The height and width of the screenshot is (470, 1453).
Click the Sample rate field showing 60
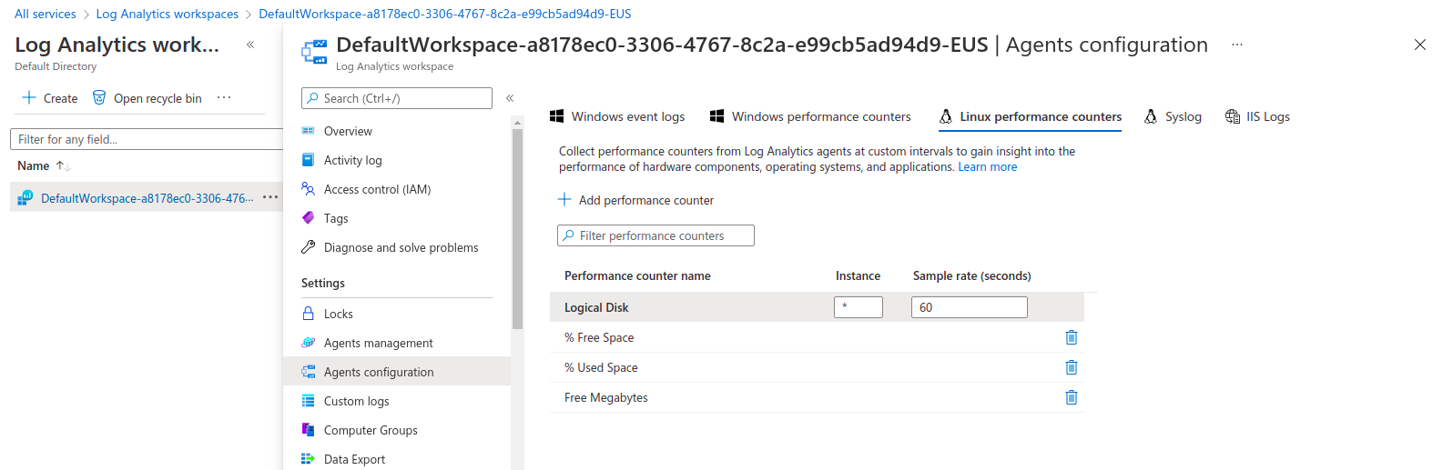970,307
